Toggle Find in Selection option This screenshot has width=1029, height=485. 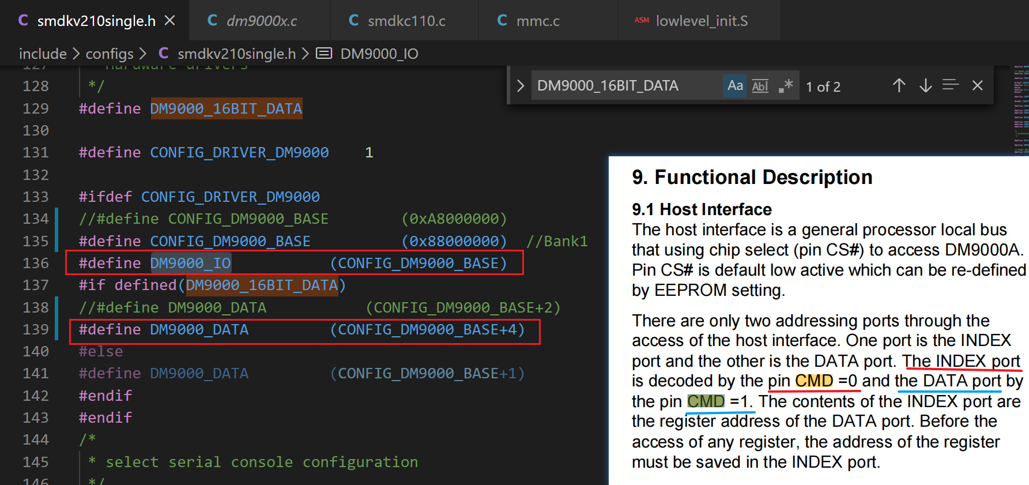951,85
